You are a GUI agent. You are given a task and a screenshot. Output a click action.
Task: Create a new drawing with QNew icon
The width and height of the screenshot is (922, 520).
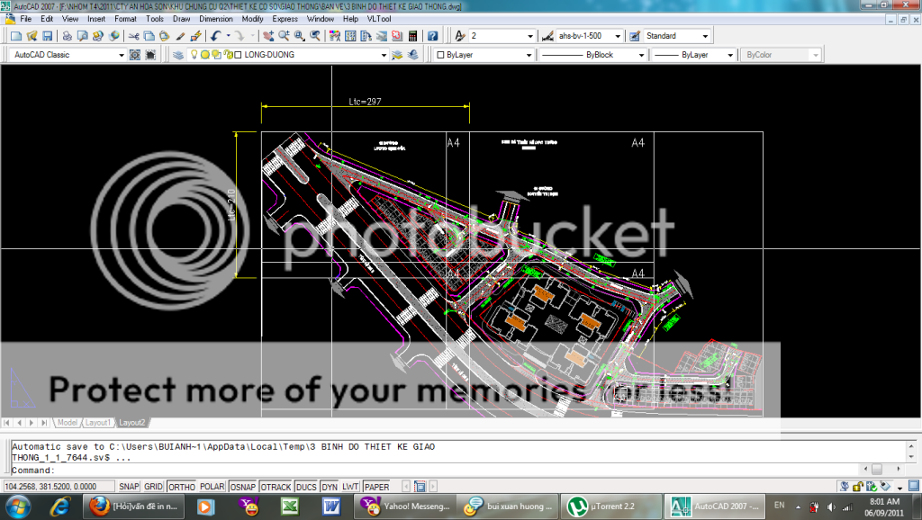[x=16, y=36]
